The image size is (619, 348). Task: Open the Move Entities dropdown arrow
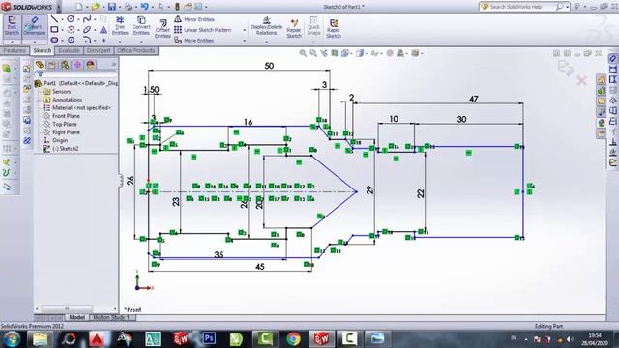244,41
